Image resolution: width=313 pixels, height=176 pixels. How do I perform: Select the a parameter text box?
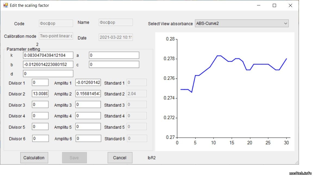pyautogui.click(x=114, y=55)
